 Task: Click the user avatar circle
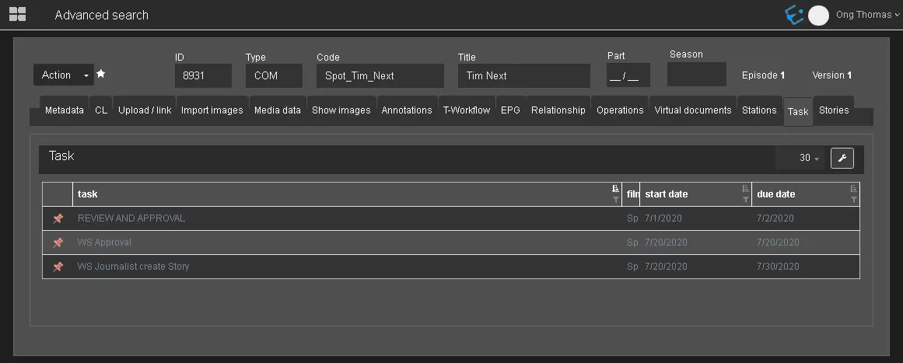[x=818, y=15]
